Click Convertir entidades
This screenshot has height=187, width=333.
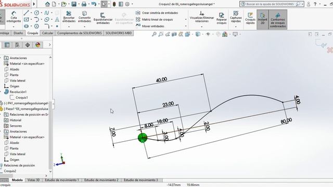coord(84,17)
